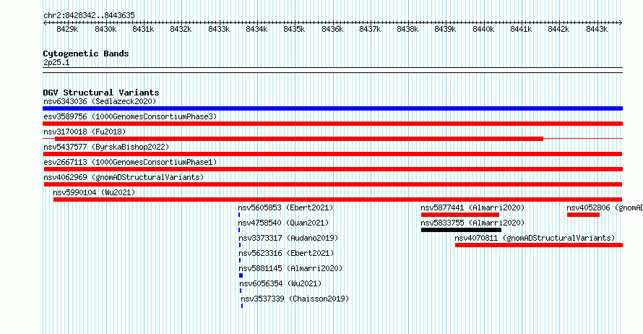The height and width of the screenshot is (334, 643).
Task: Open the nsv4052806 variant label
Action: click(x=605, y=207)
